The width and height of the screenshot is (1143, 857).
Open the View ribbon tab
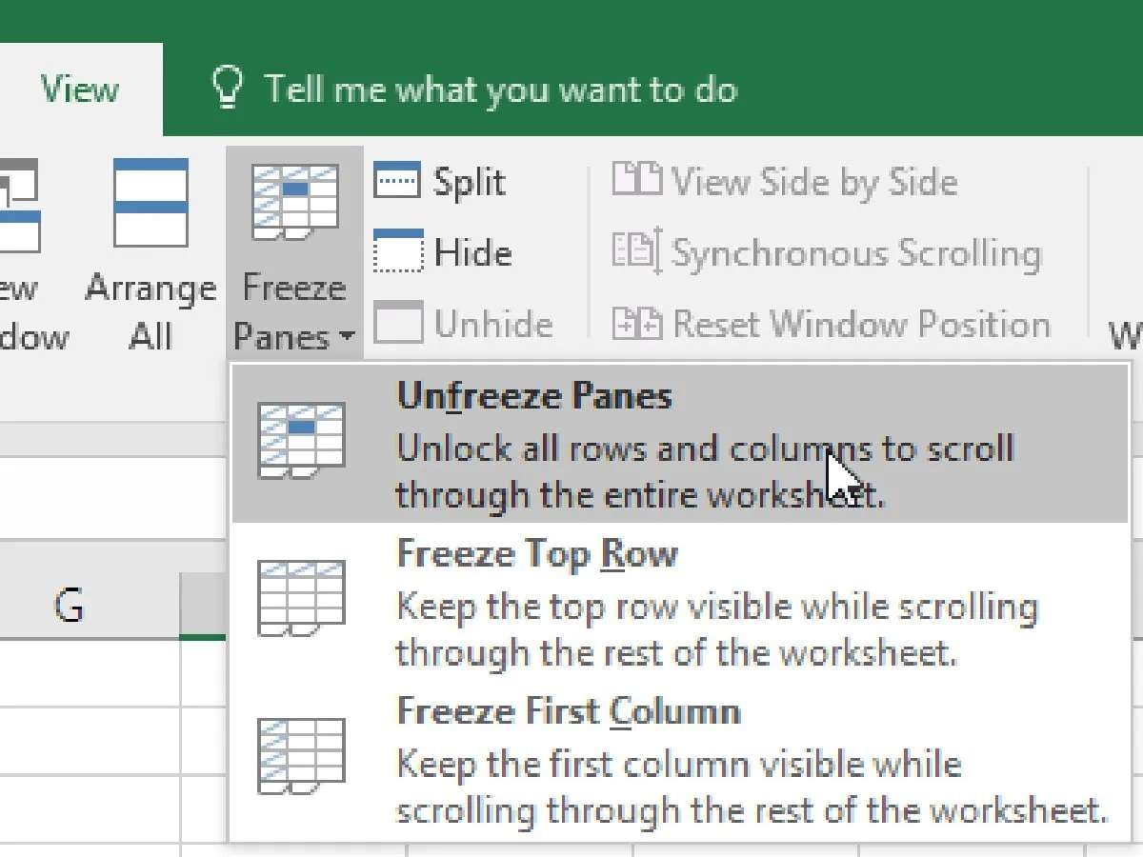pos(80,90)
